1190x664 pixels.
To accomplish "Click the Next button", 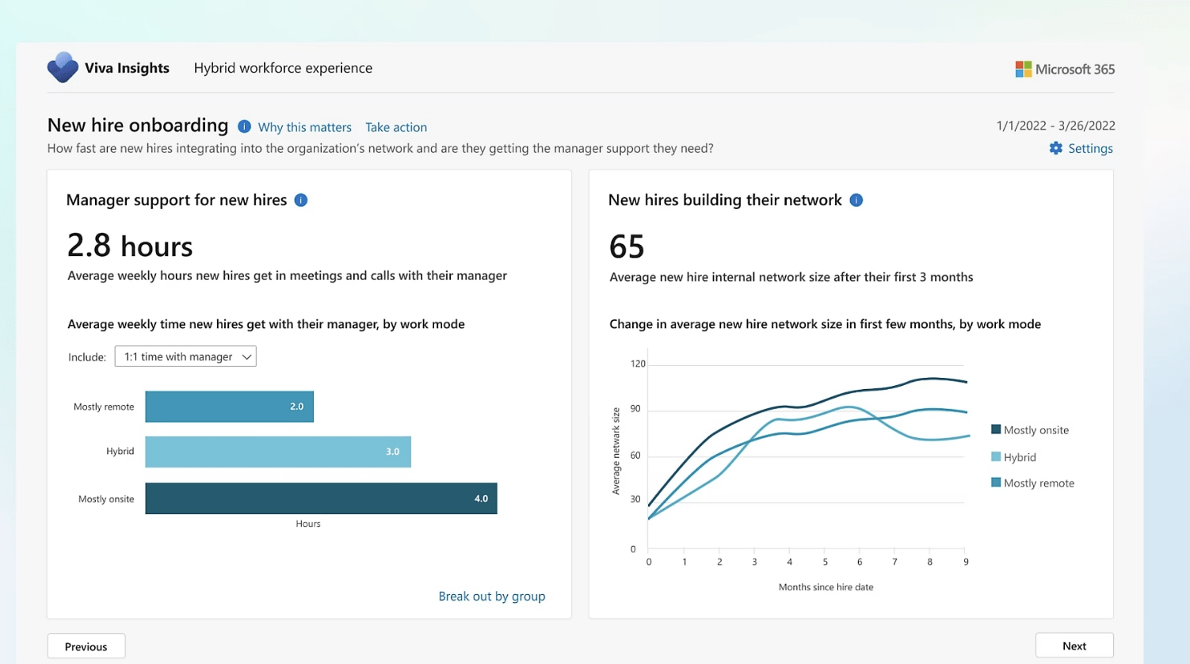I will pyautogui.click(x=1074, y=645).
